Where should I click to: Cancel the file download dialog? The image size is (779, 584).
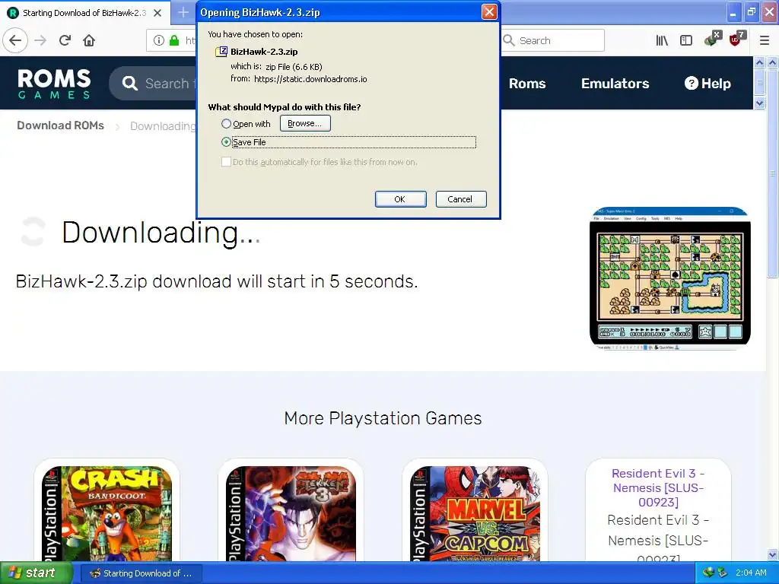click(460, 199)
